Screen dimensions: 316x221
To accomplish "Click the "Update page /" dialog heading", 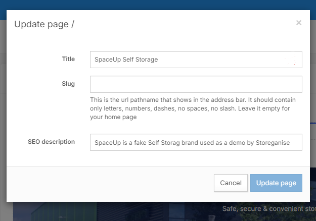I will pyautogui.click(x=44, y=24).
